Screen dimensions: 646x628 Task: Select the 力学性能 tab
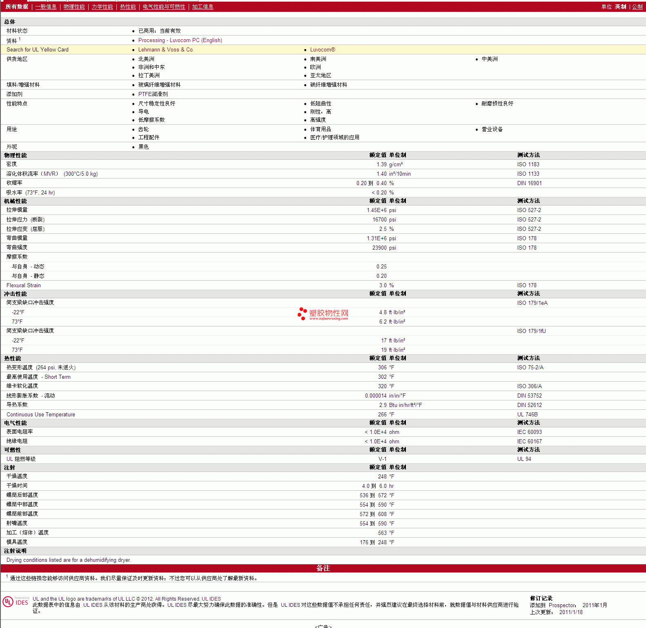102,7
